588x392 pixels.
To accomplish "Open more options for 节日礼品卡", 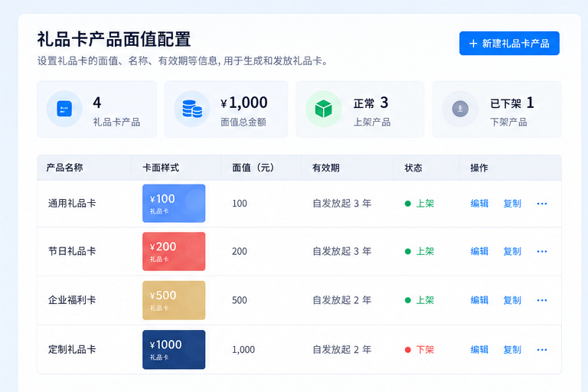I will pos(542,251).
